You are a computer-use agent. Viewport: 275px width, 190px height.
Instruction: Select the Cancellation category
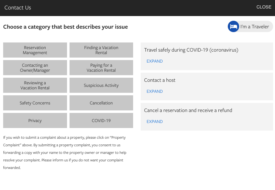point(101,103)
